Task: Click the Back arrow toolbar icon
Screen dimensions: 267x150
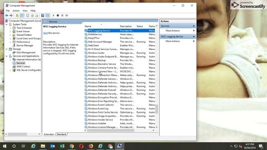Action: [7, 15]
